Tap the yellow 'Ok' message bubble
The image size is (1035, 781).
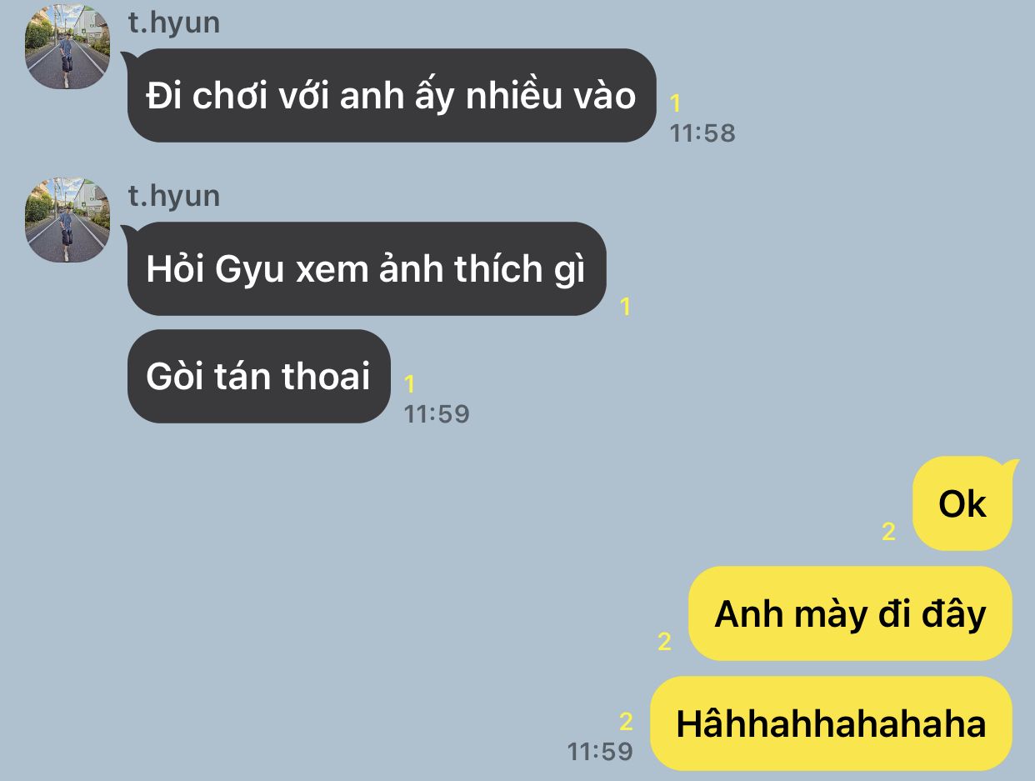tap(962, 504)
